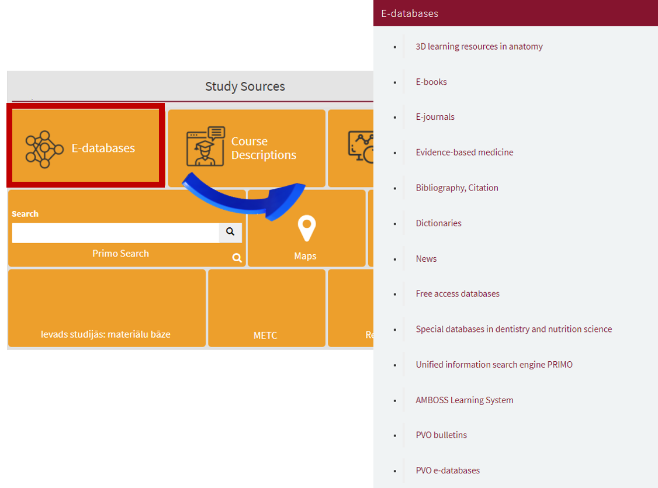Screen dimensions: 658x488
Task: Go to E-journals list item
Action: 435,117
